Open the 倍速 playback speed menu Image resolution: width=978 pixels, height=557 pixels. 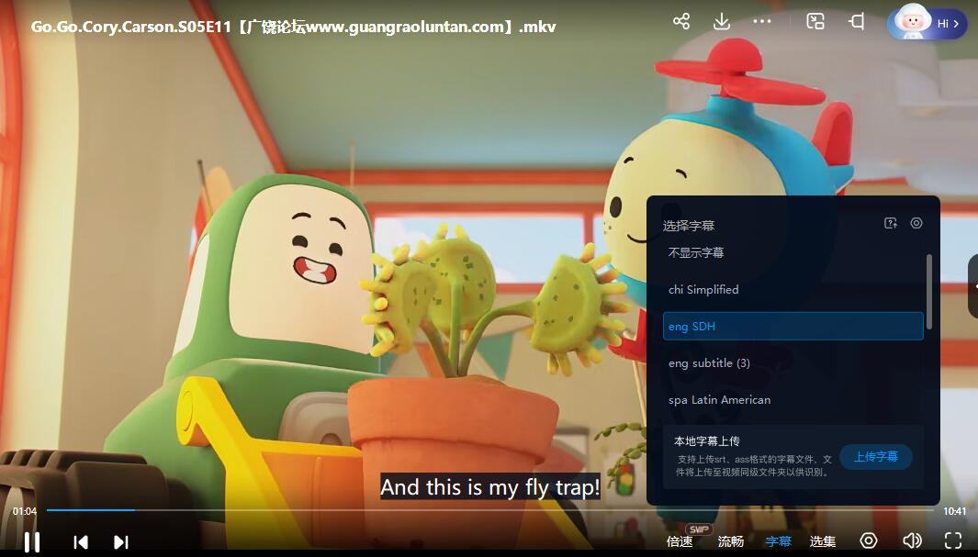click(x=680, y=541)
